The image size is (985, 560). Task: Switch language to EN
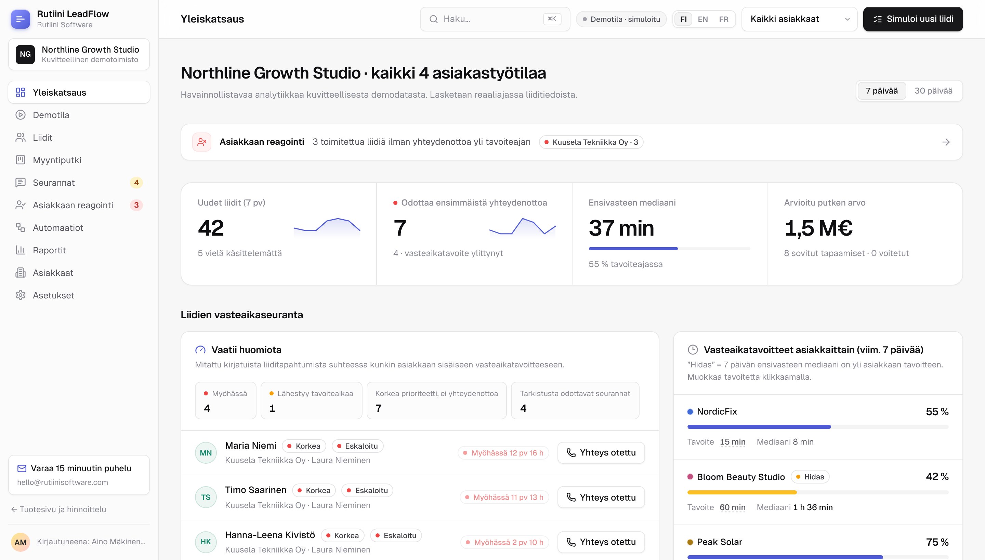(702, 19)
